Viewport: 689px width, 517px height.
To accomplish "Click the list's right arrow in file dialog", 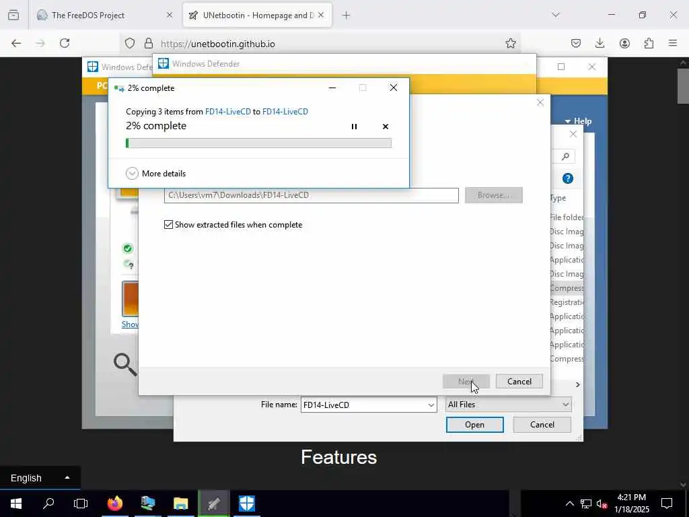I will pos(577,384).
